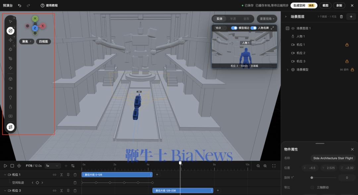The width and height of the screenshot is (358, 195).
Task: Toggle the 模型描边 switch
Action: (234, 28)
